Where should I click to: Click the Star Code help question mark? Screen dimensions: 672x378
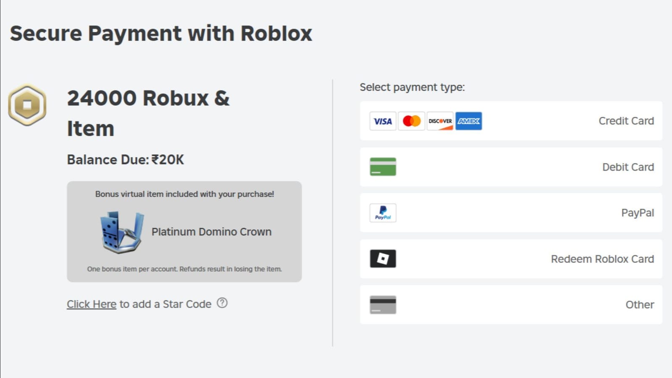click(x=223, y=303)
